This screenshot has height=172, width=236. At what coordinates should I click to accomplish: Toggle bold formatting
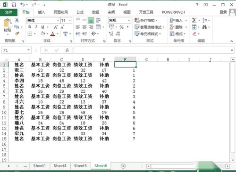(30, 27)
